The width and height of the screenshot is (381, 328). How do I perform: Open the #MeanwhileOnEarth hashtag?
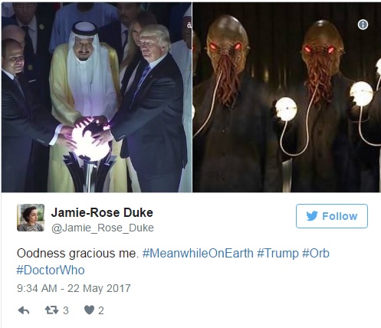pyautogui.click(x=198, y=254)
